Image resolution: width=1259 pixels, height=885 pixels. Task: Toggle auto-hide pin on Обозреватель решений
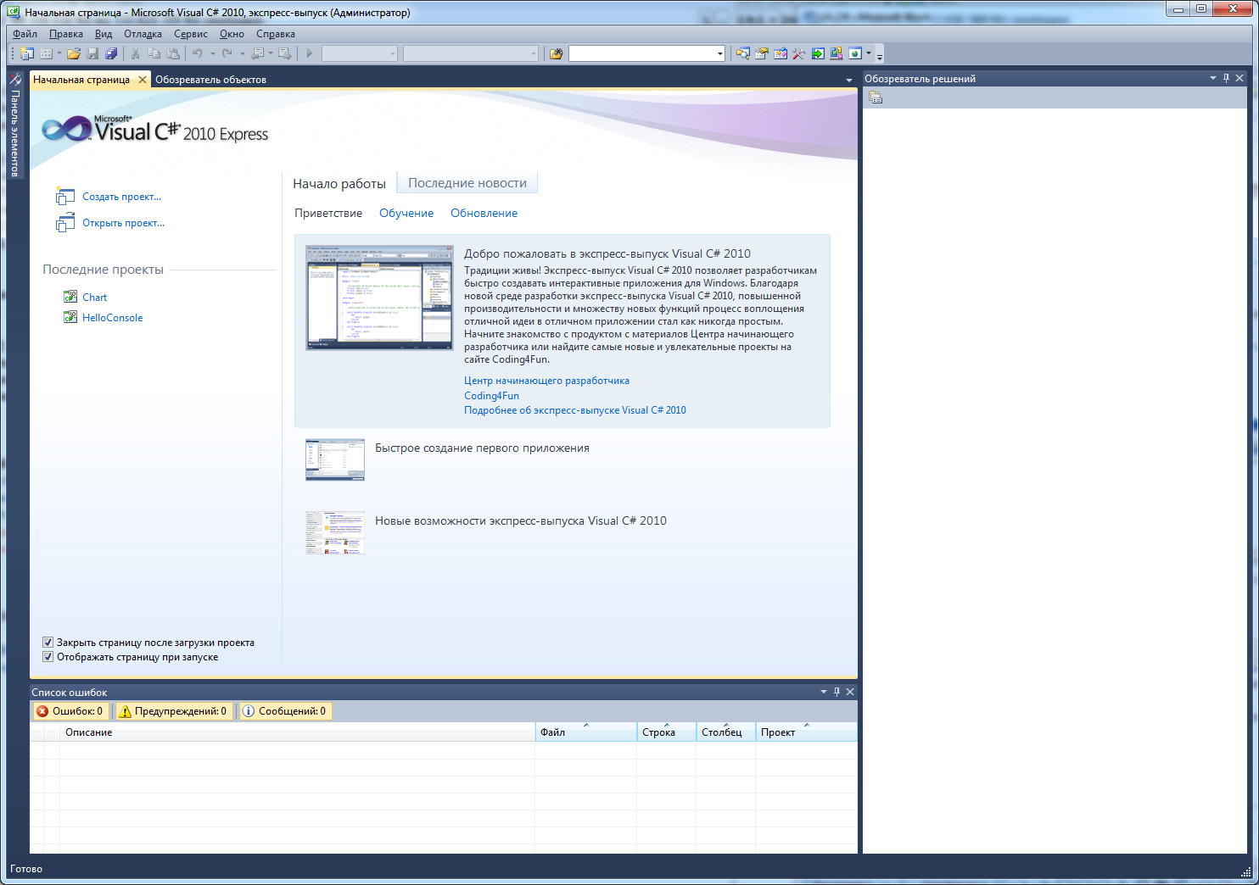1226,78
